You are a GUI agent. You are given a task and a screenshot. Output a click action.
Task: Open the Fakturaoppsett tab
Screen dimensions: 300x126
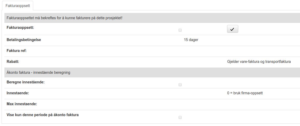click(x=17, y=5)
